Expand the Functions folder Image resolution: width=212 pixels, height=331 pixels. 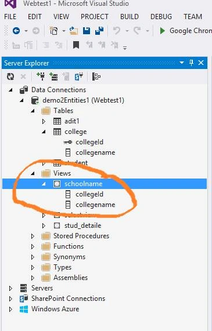click(x=33, y=246)
